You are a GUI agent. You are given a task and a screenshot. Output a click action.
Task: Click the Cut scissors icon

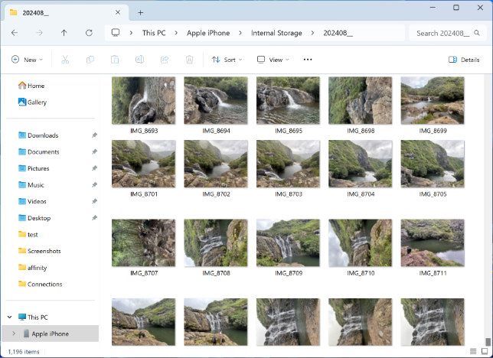coord(65,60)
